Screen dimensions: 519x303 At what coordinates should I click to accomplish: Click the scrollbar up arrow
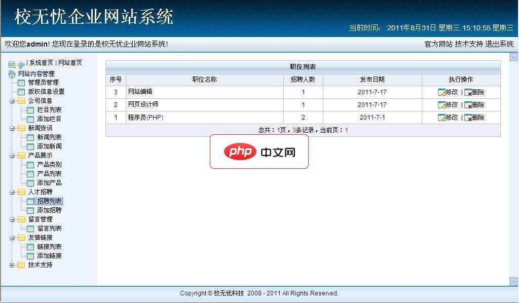(514, 57)
